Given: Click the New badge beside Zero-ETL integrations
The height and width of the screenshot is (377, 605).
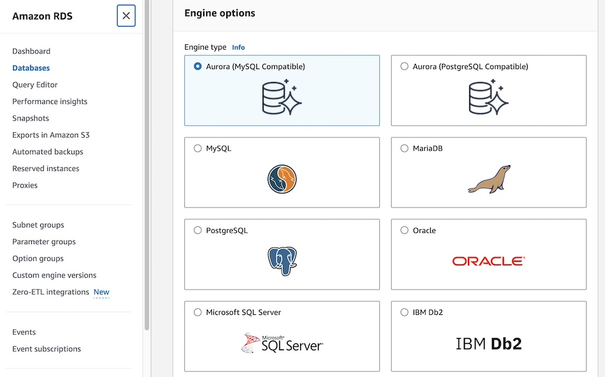Looking at the screenshot, I should 102,292.
